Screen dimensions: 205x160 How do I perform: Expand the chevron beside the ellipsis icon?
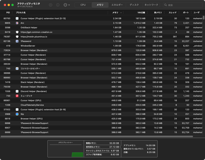(x=69, y=5)
